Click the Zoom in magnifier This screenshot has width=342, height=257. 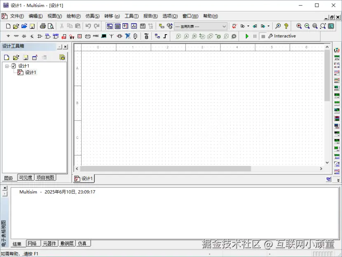(x=299, y=26)
